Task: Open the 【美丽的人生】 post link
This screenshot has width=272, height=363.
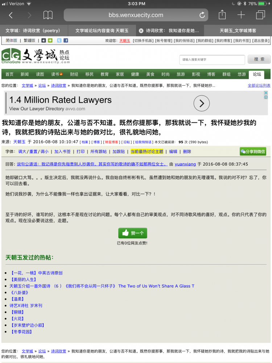Action: pos(24,280)
